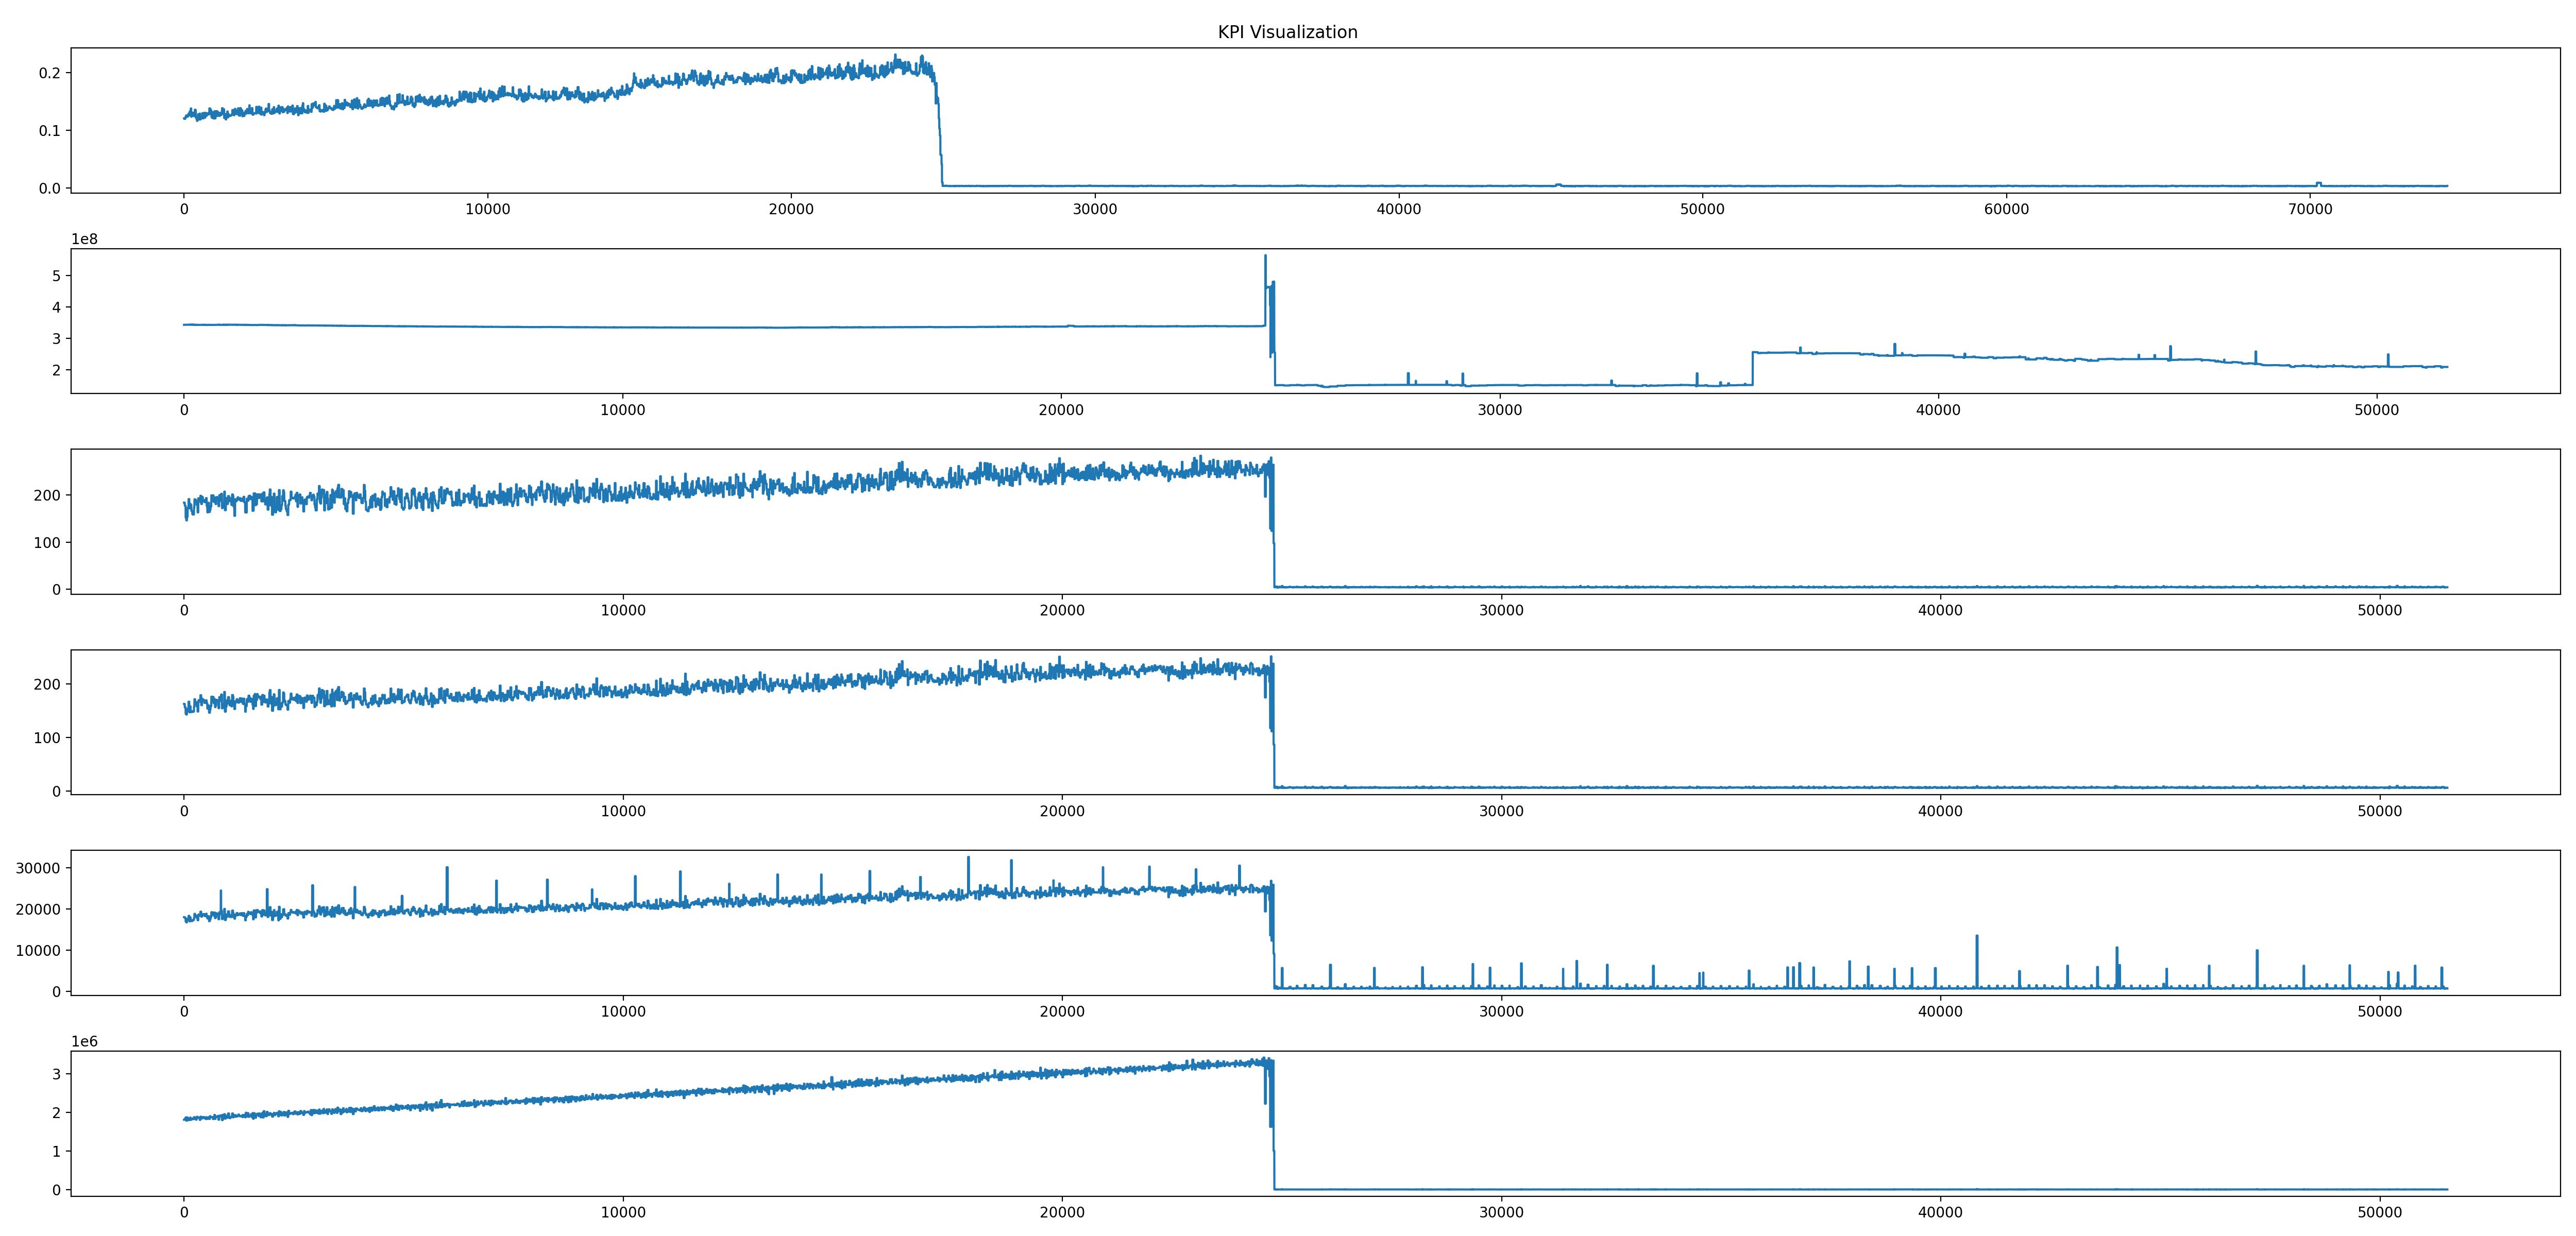Click the 0.0 y-axis label on top chart
Screen dimensions: 2576x1236
click(x=50, y=188)
